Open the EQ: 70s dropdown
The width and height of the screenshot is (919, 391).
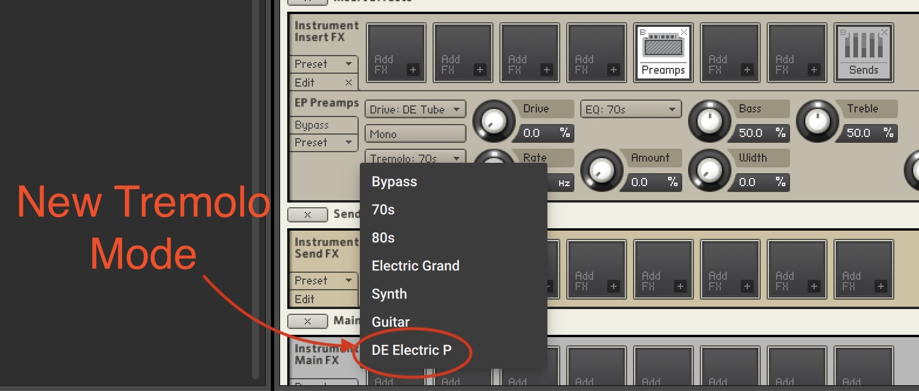(x=631, y=109)
